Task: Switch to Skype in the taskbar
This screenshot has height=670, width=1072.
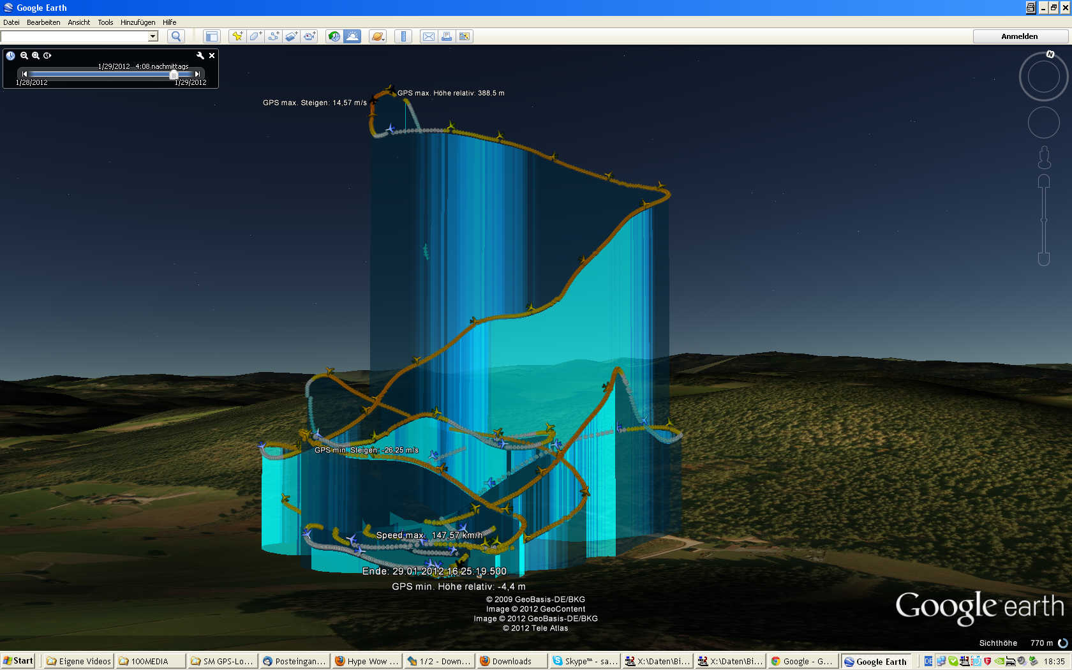Action: click(585, 661)
